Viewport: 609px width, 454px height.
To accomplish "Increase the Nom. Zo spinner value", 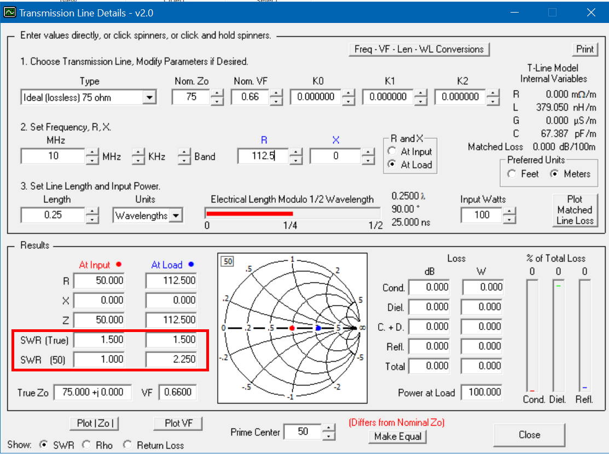I will 217,94.
